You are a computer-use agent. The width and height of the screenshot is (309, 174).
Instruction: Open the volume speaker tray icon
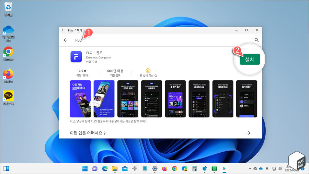tap(280, 169)
